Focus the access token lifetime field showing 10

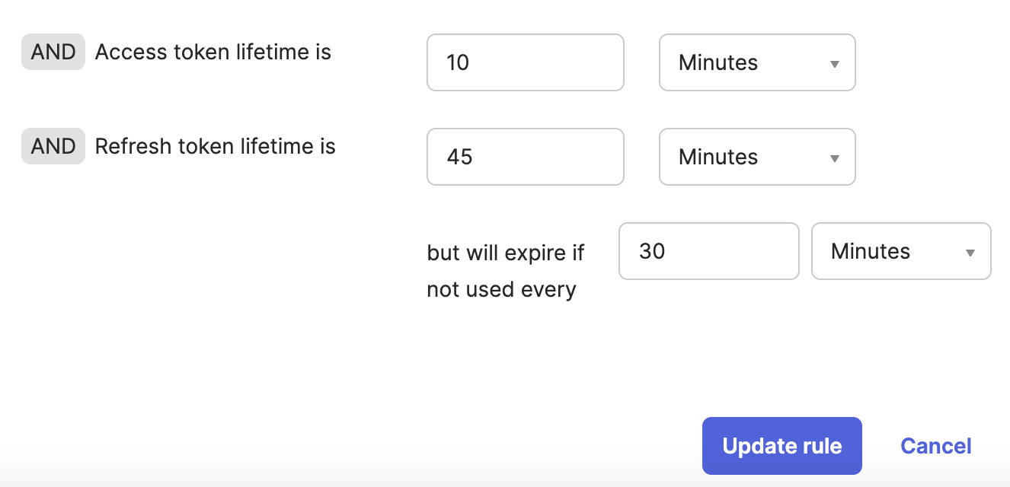point(525,62)
